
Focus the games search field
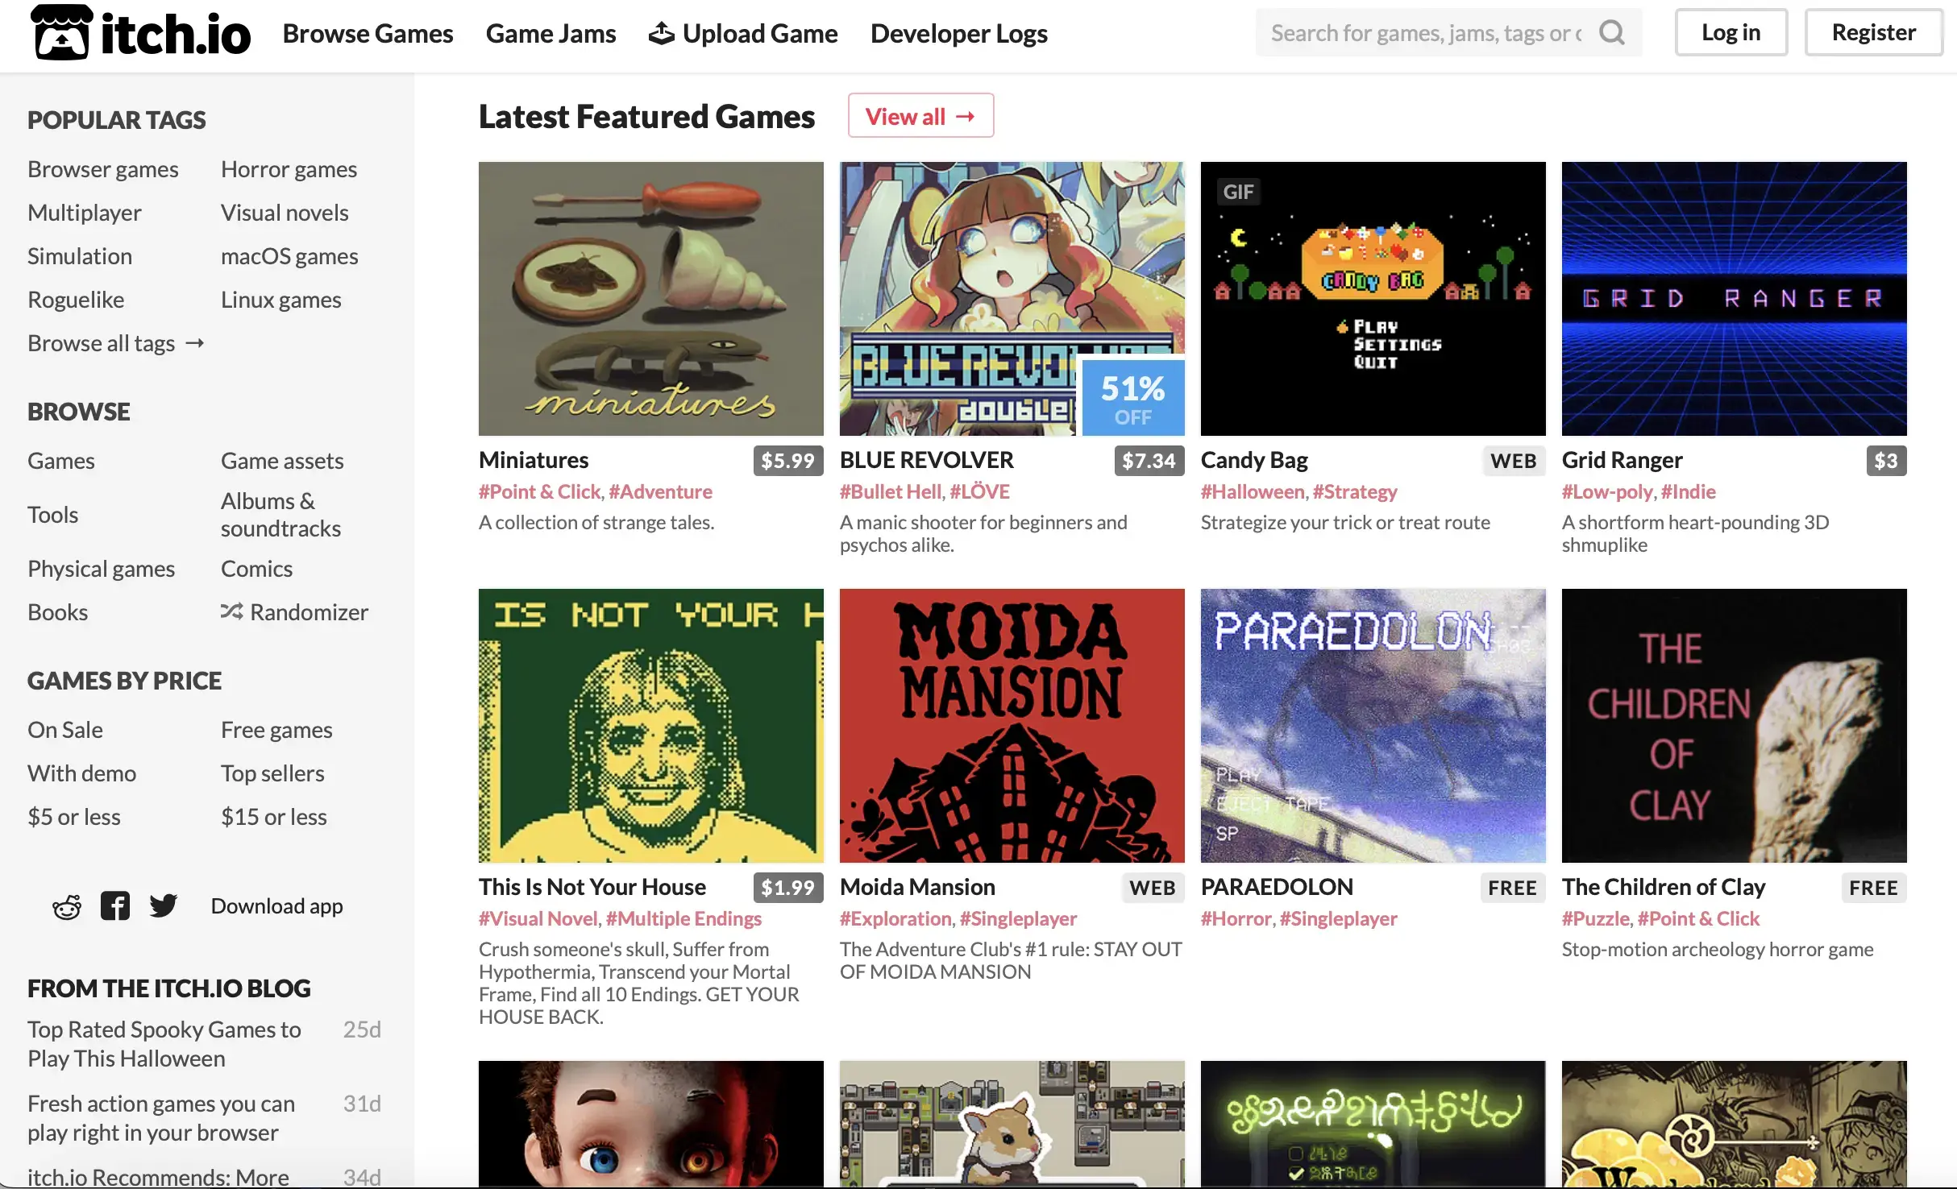pos(1427,32)
